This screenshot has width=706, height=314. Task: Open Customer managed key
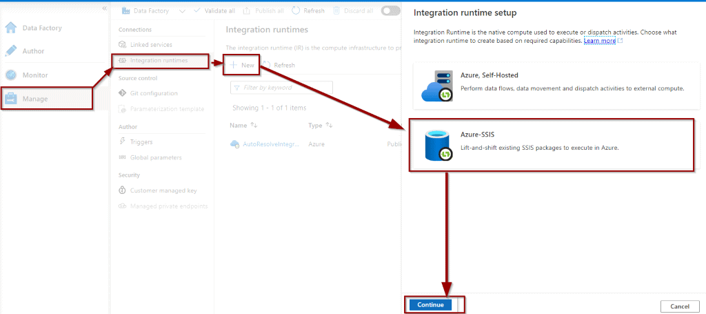click(163, 190)
